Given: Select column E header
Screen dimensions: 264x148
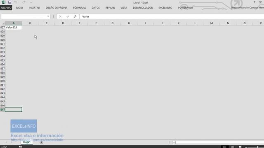Looking at the screenshot, I should point(80,23).
